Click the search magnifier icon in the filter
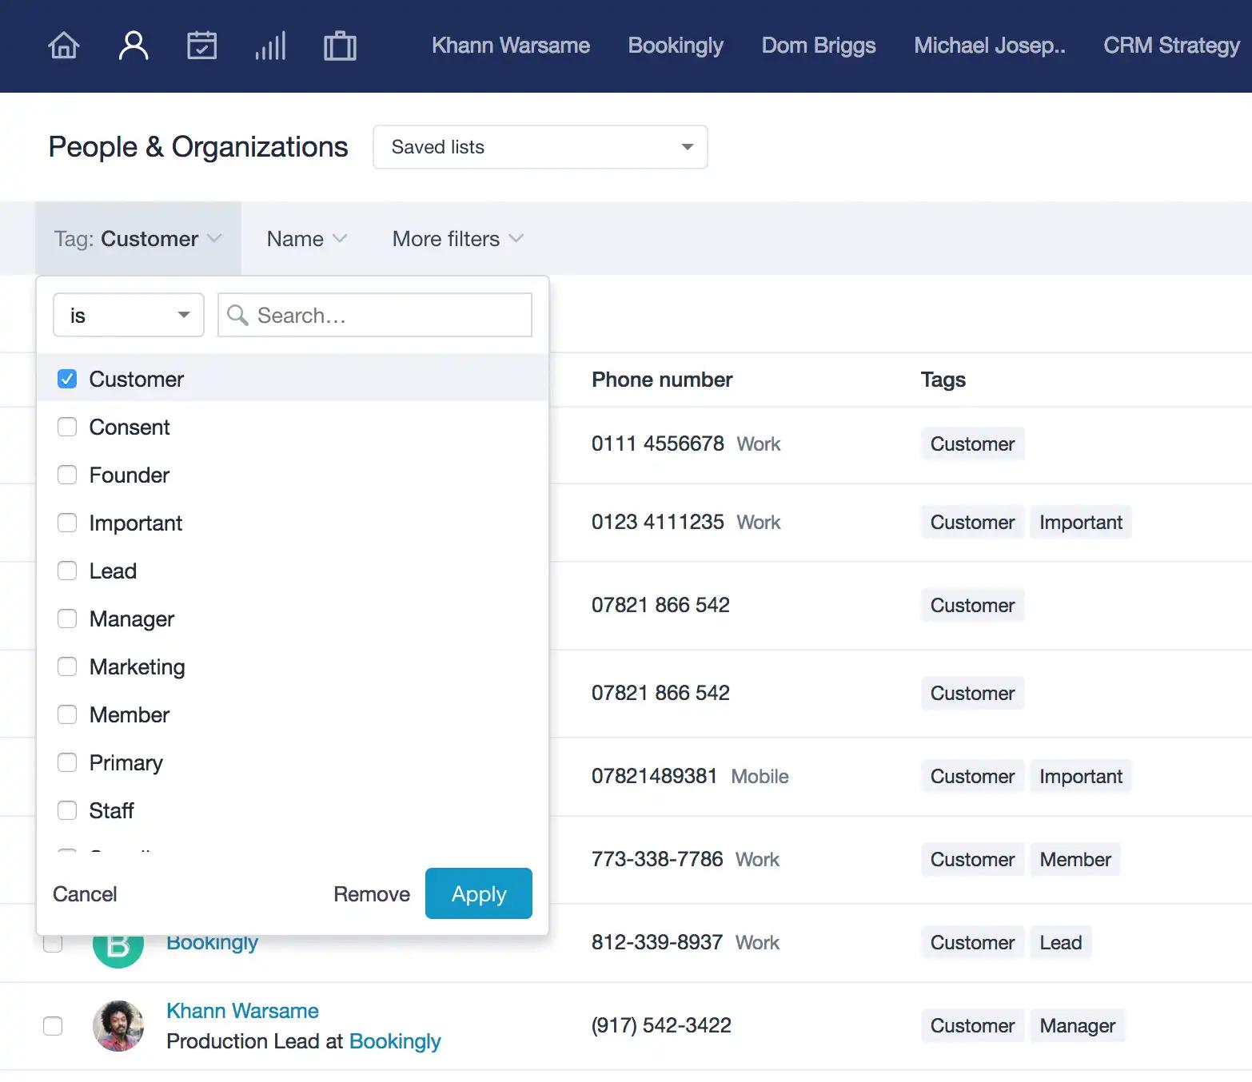The height and width of the screenshot is (1082, 1252). [237, 315]
